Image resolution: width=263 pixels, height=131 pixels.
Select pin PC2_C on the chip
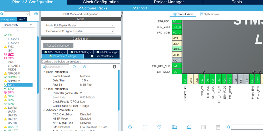point(177,27)
